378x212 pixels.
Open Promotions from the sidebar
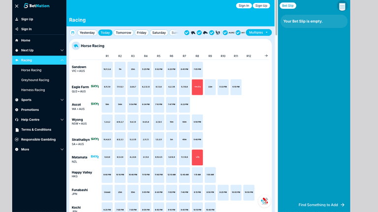tap(30, 109)
